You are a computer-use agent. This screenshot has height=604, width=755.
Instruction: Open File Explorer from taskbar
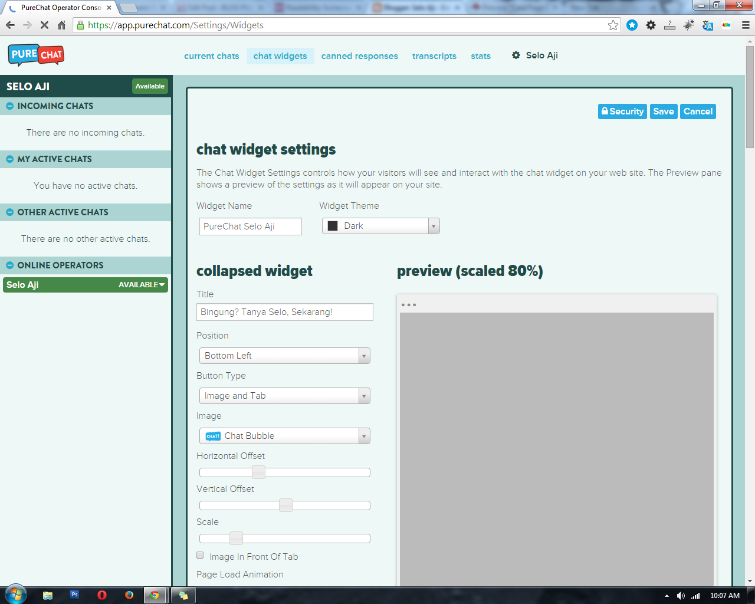(48, 595)
